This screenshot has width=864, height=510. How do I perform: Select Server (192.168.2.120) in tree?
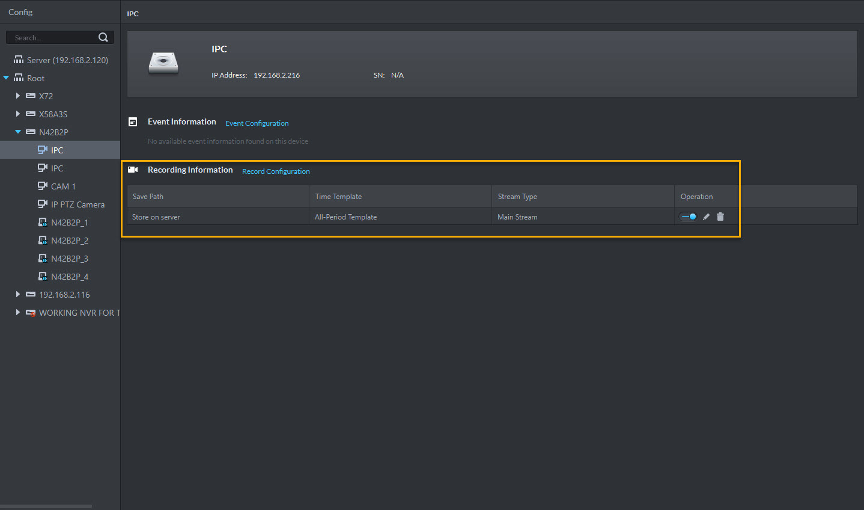point(67,60)
